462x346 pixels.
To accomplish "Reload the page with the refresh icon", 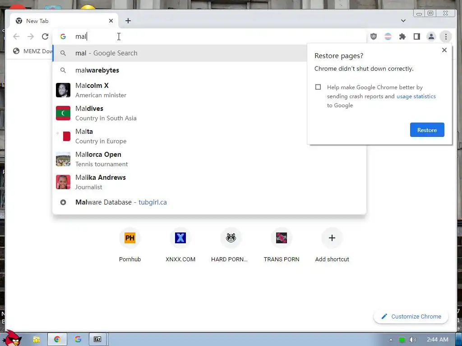I will pyautogui.click(x=45, y=36).
